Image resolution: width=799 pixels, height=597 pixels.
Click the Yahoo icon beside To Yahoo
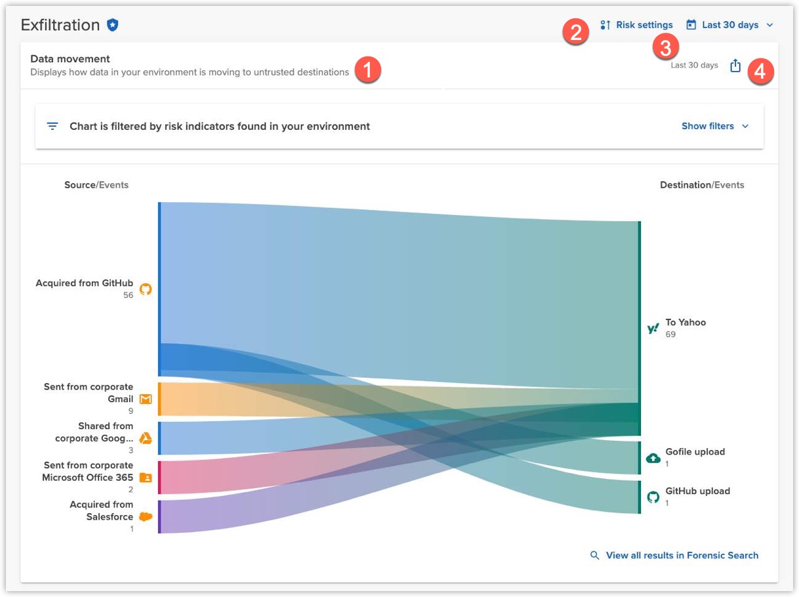653,327
